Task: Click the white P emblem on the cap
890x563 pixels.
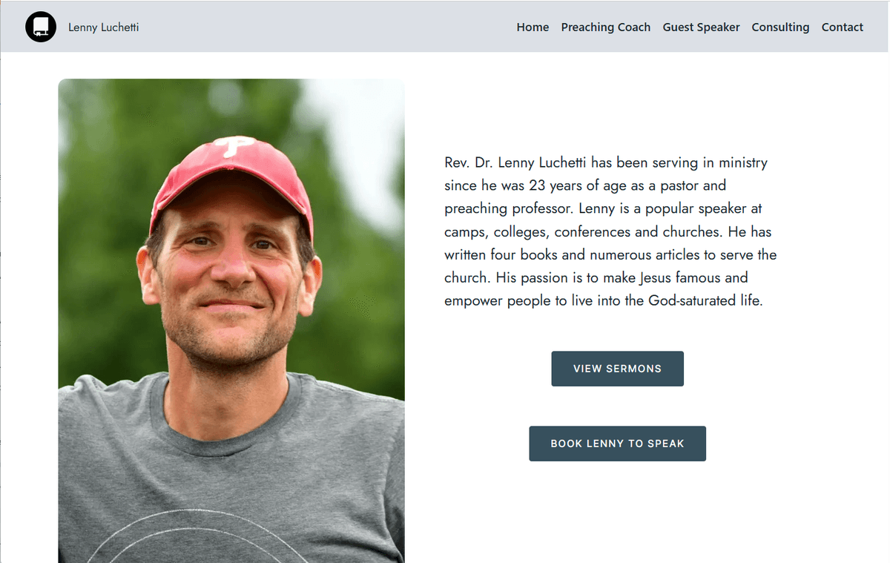Action: (234, 147)
